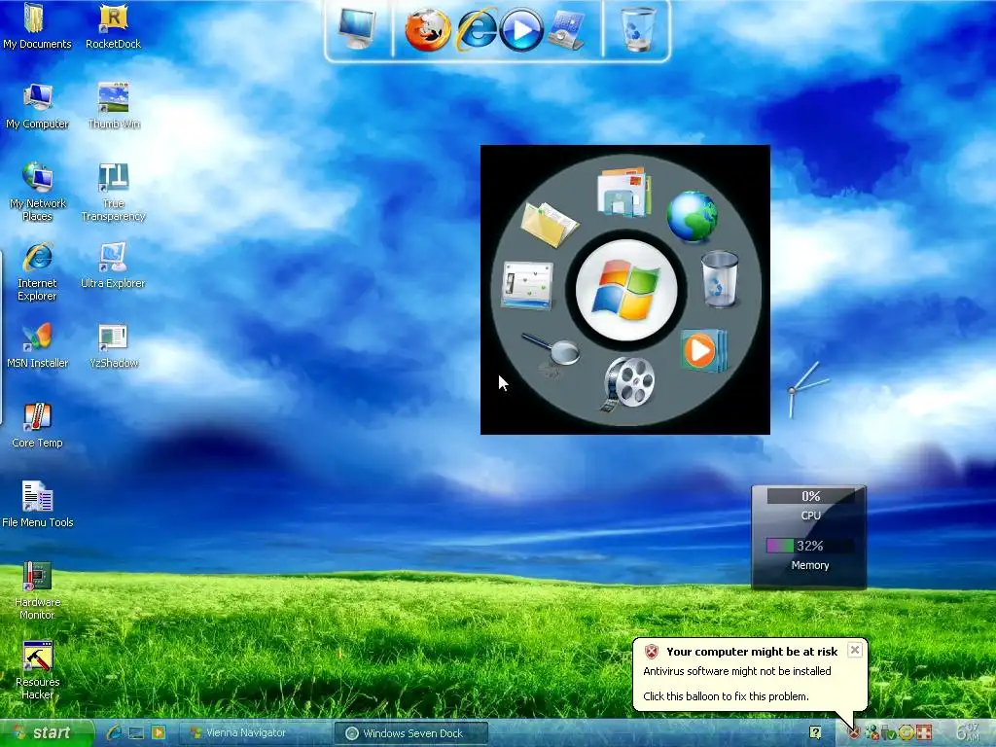Open the RocketDock desktop shortcut
The height and width of the screenshot is (747, 996).
pos(113,26)
